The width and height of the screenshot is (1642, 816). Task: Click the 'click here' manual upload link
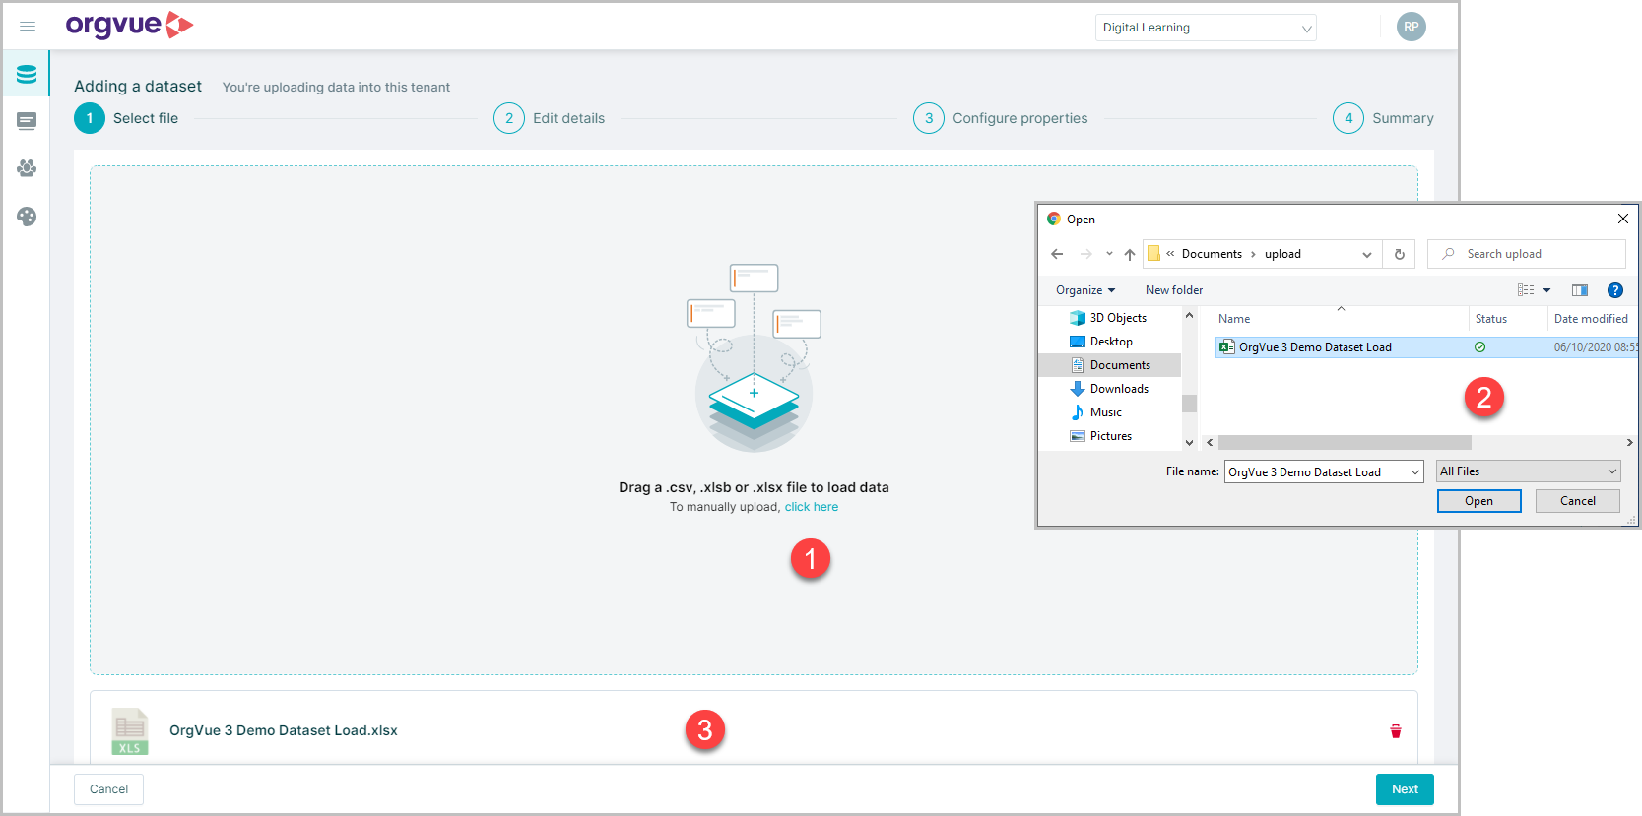(812, 507)
